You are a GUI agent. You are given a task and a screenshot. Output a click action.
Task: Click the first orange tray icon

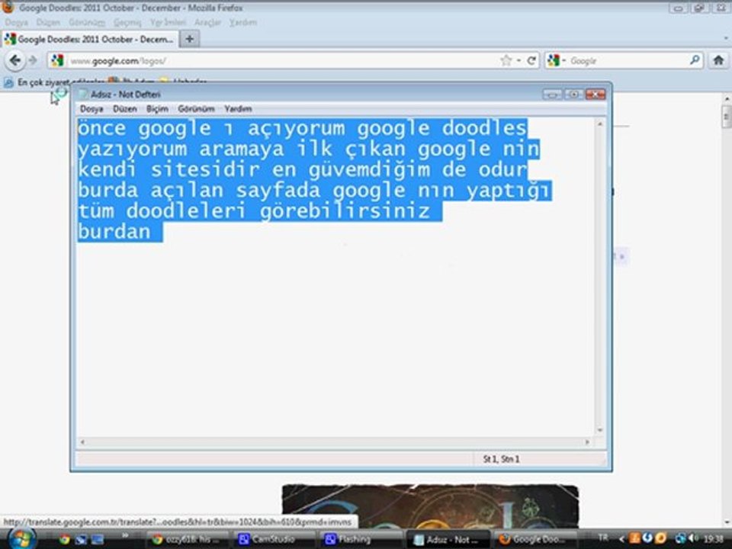(634, 539)
